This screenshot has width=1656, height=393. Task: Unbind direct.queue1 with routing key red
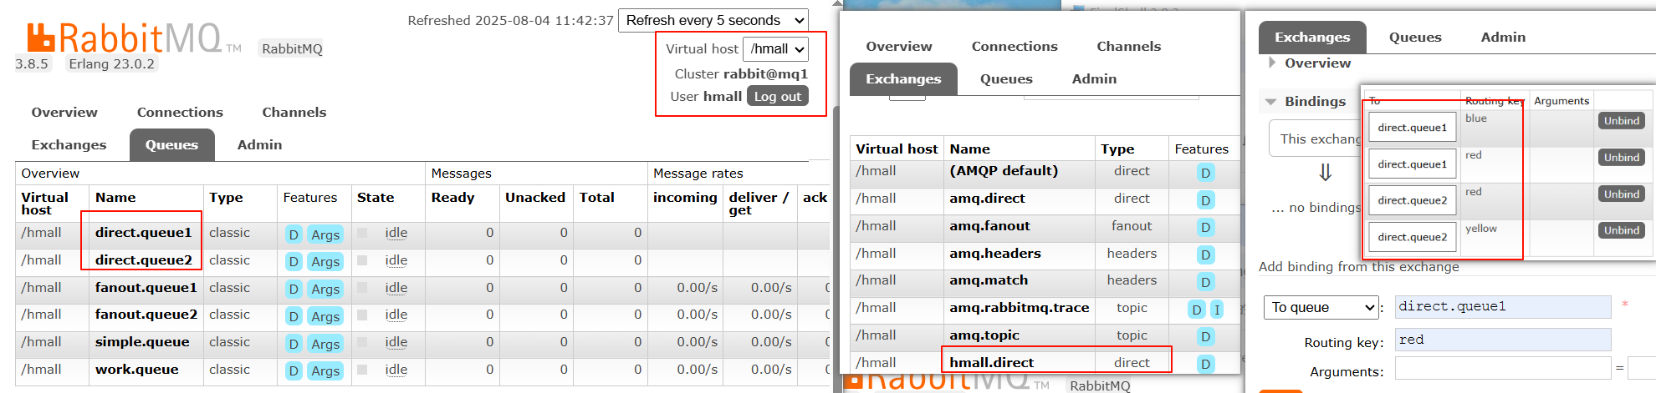tap(1621, 158)
